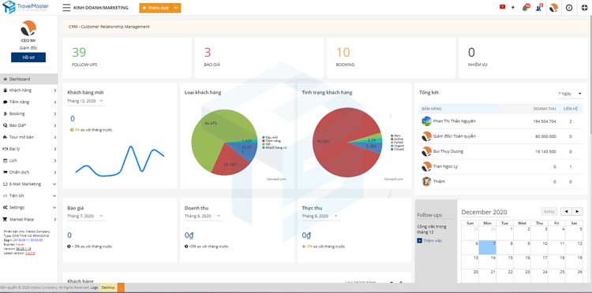Image resolution: width=592 pixels, height=293 pixels.
Task: Open Booking menu item in sidebar
Action: point(28,113)
